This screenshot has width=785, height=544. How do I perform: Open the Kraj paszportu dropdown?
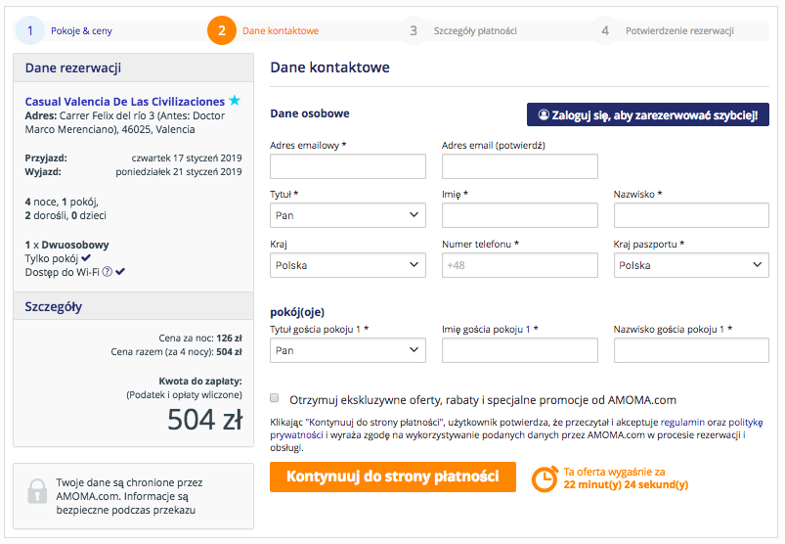pyautogui.click(x=691, y=265)
